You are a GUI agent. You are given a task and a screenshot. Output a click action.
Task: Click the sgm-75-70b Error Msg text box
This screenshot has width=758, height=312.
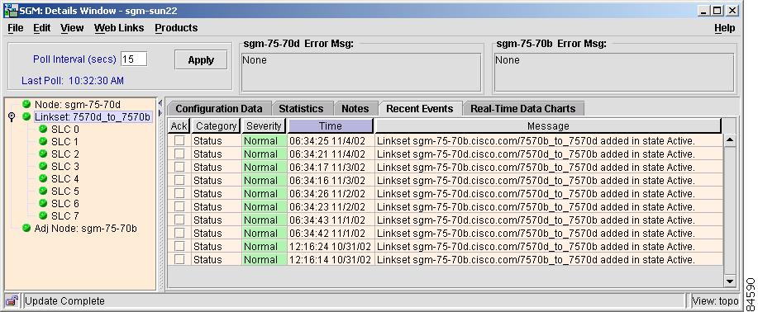[614, 72]
